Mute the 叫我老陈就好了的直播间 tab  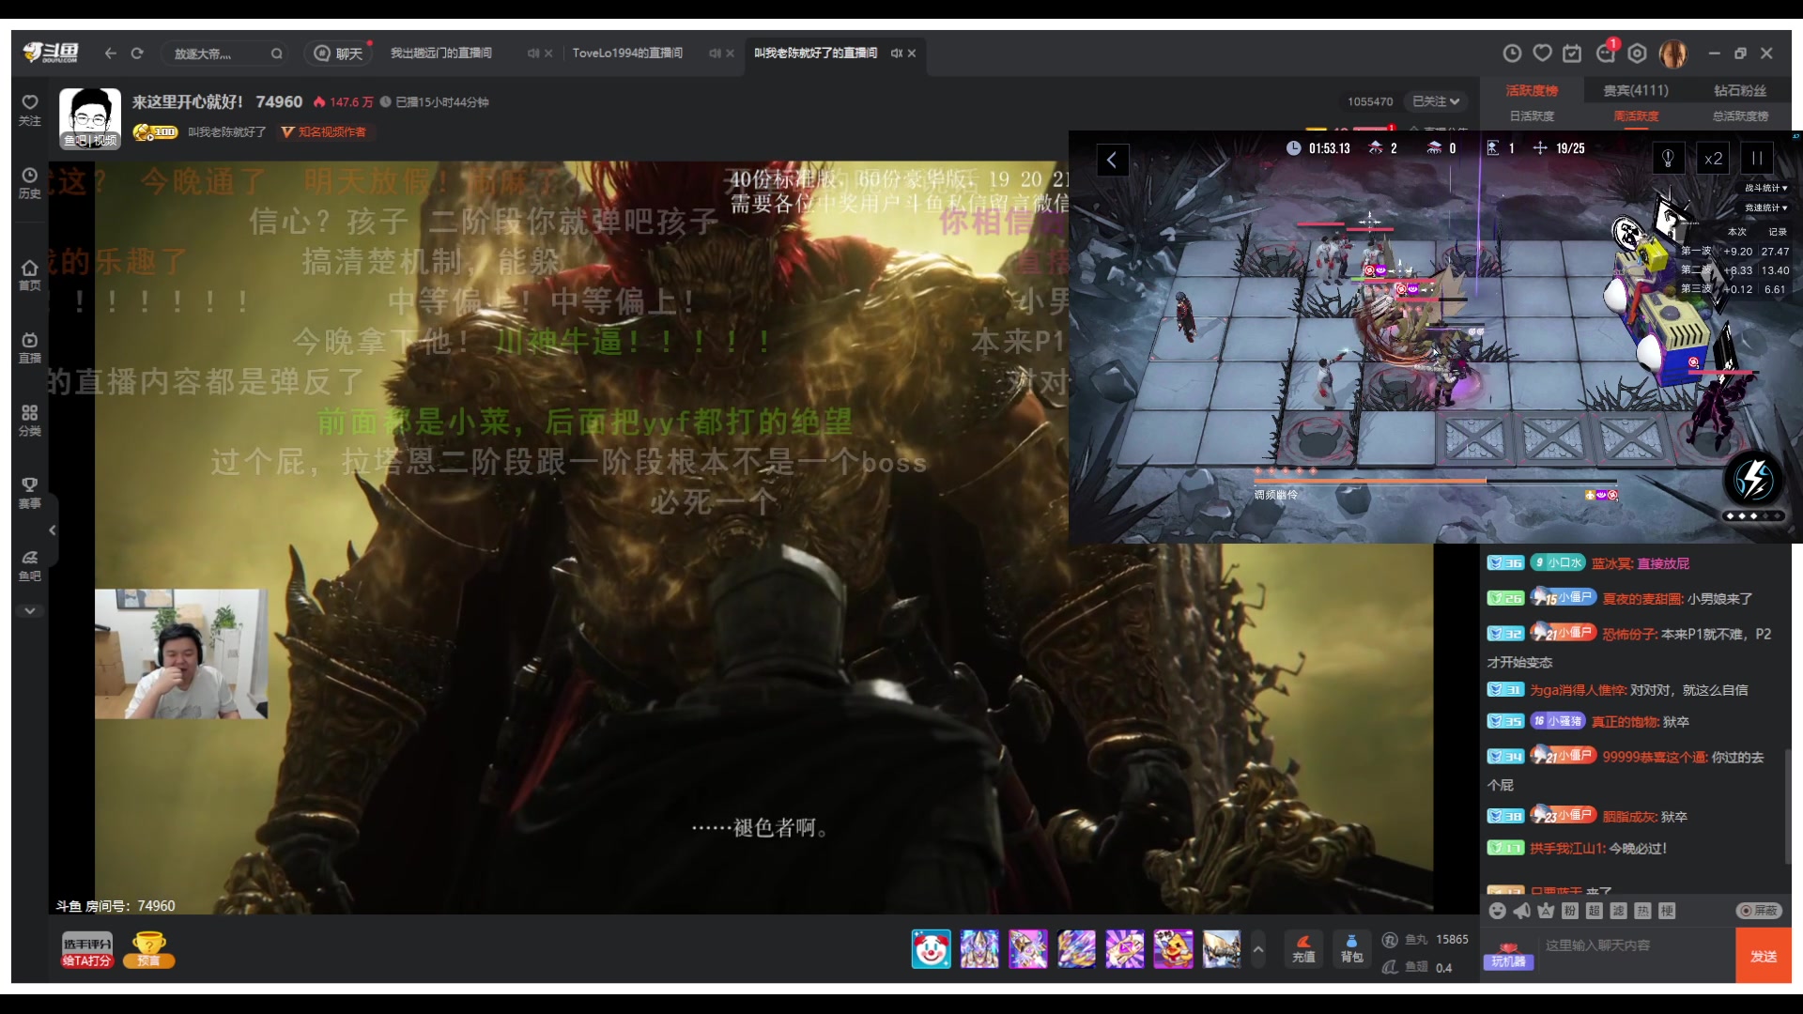896,54
